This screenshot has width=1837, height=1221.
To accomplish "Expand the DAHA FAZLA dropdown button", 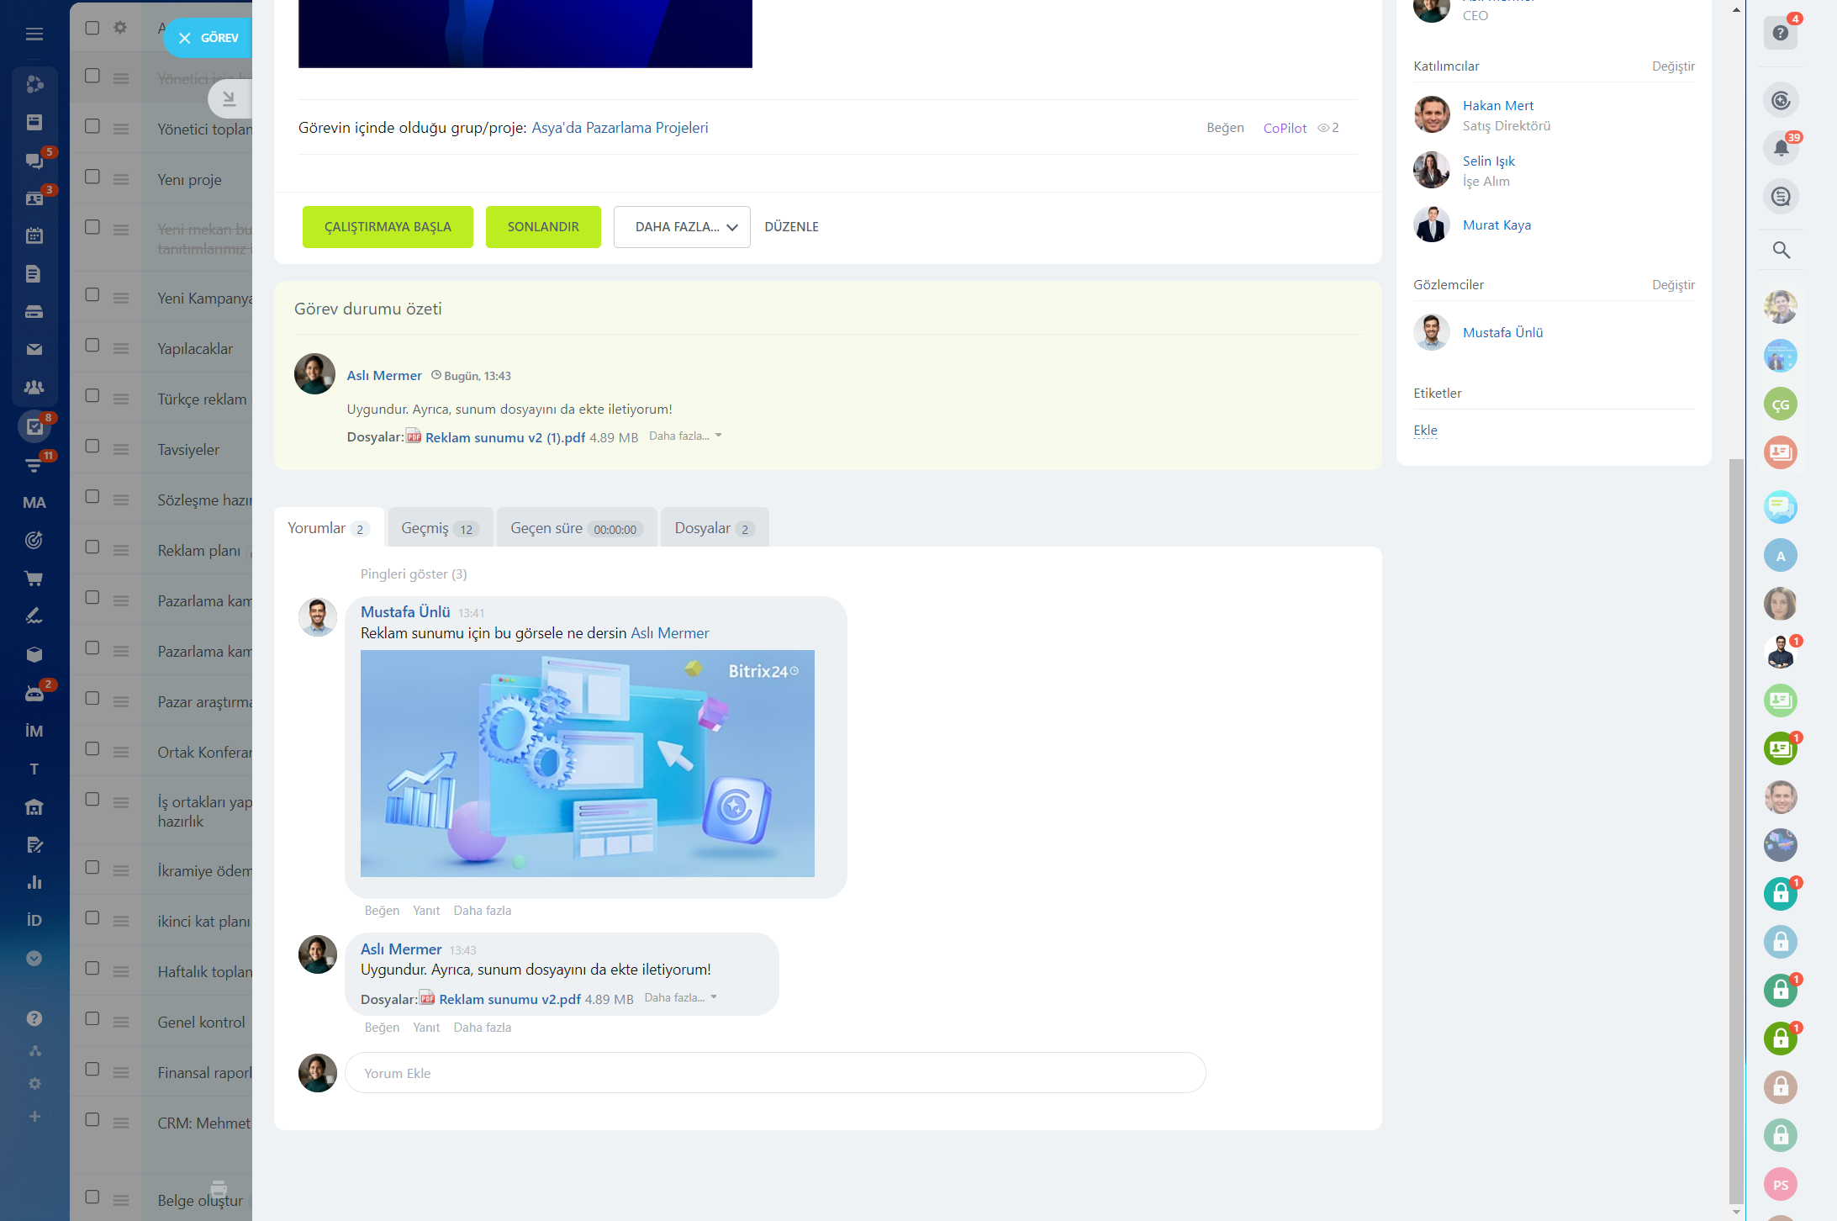I will pos(682,227).
